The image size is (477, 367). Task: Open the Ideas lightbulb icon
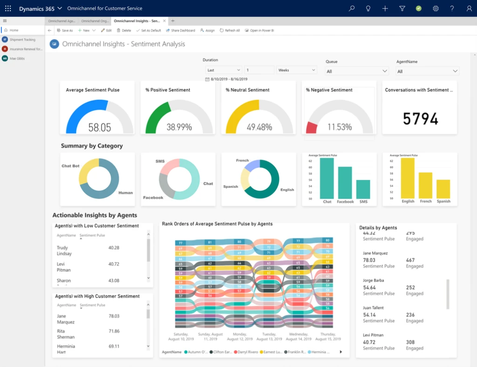[x=368, y=8]
